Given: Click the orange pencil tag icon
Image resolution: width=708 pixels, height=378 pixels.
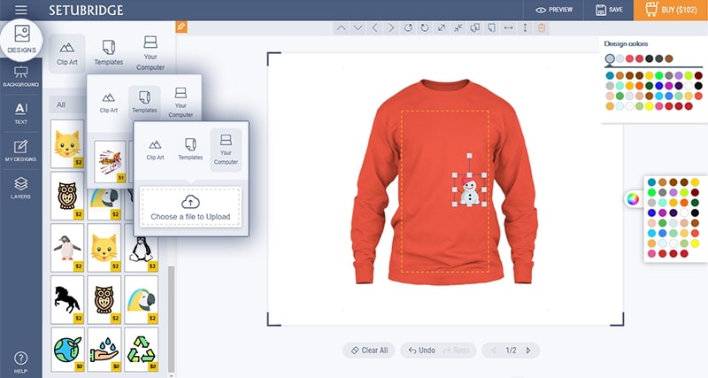Looking at the screenshot, I should click(181, 27).
